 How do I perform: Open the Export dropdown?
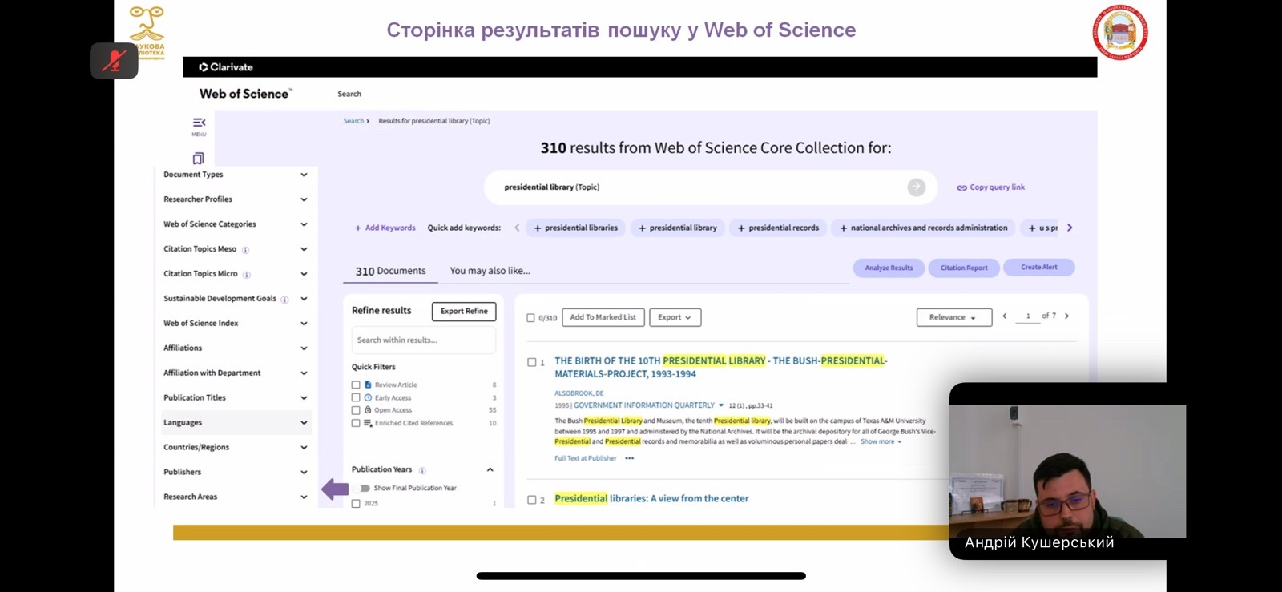pyautogui.click(x=675, y=318)
